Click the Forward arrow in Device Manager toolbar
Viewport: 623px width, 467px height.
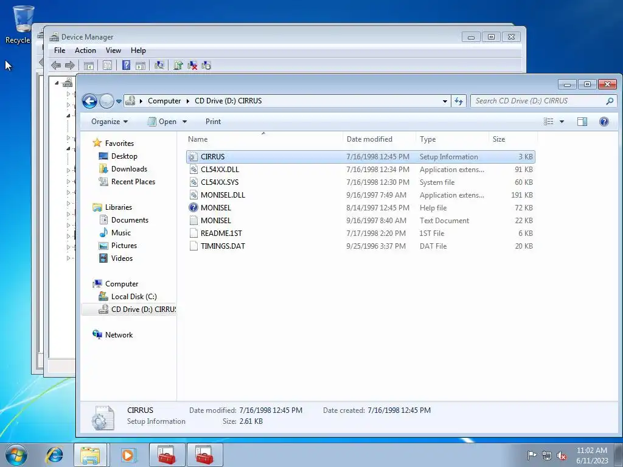click(69, 65)
